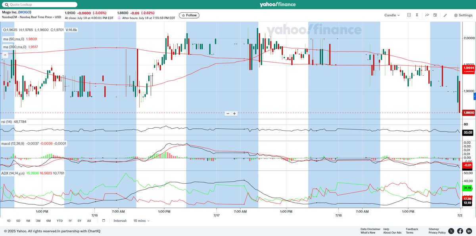Open the What's New link

click(368, 232)
